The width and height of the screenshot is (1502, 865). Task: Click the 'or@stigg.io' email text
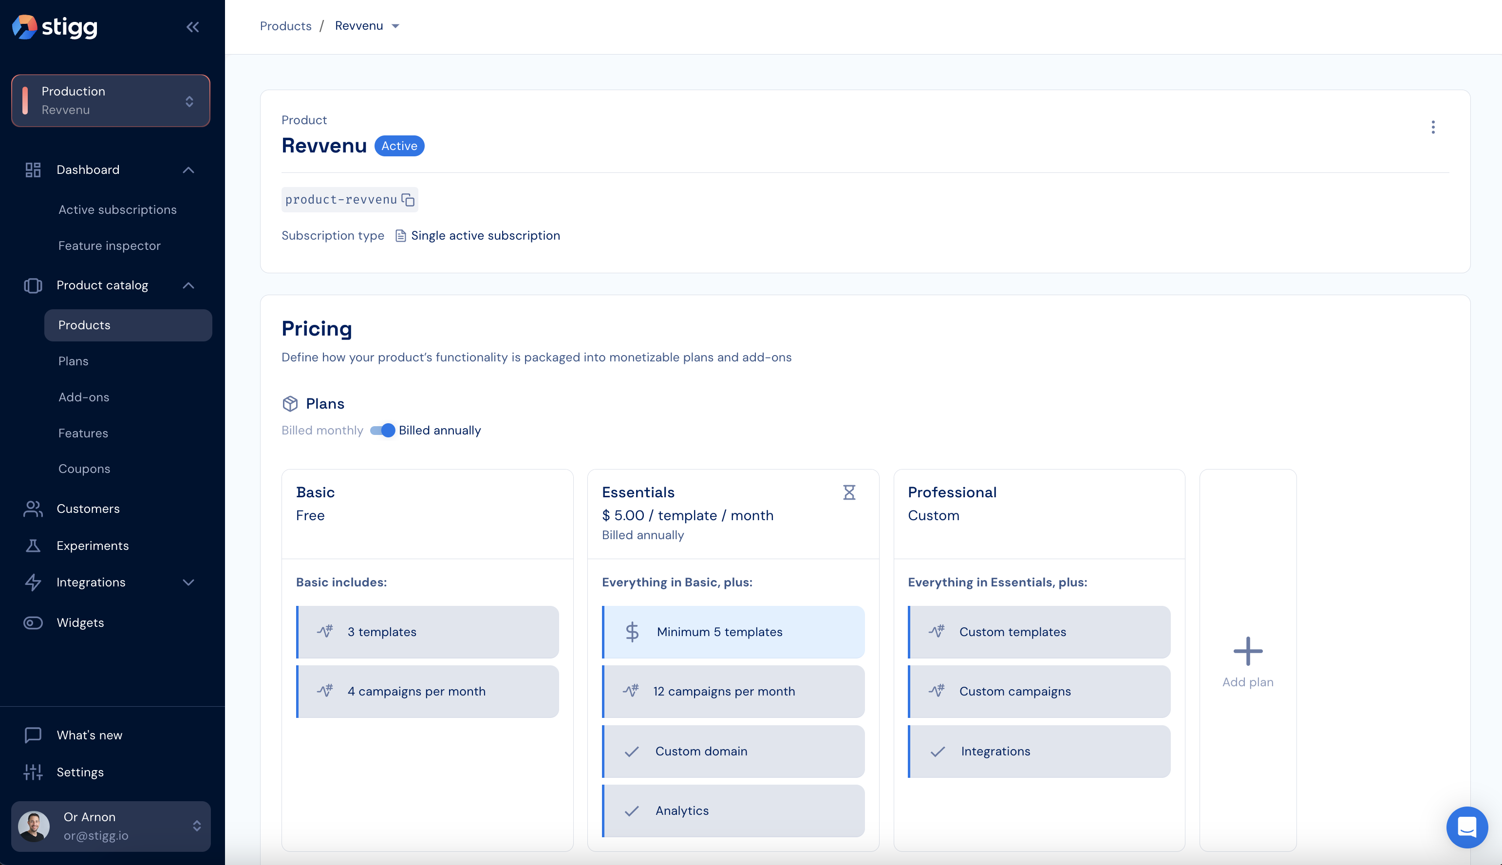[x=96, y=836]
